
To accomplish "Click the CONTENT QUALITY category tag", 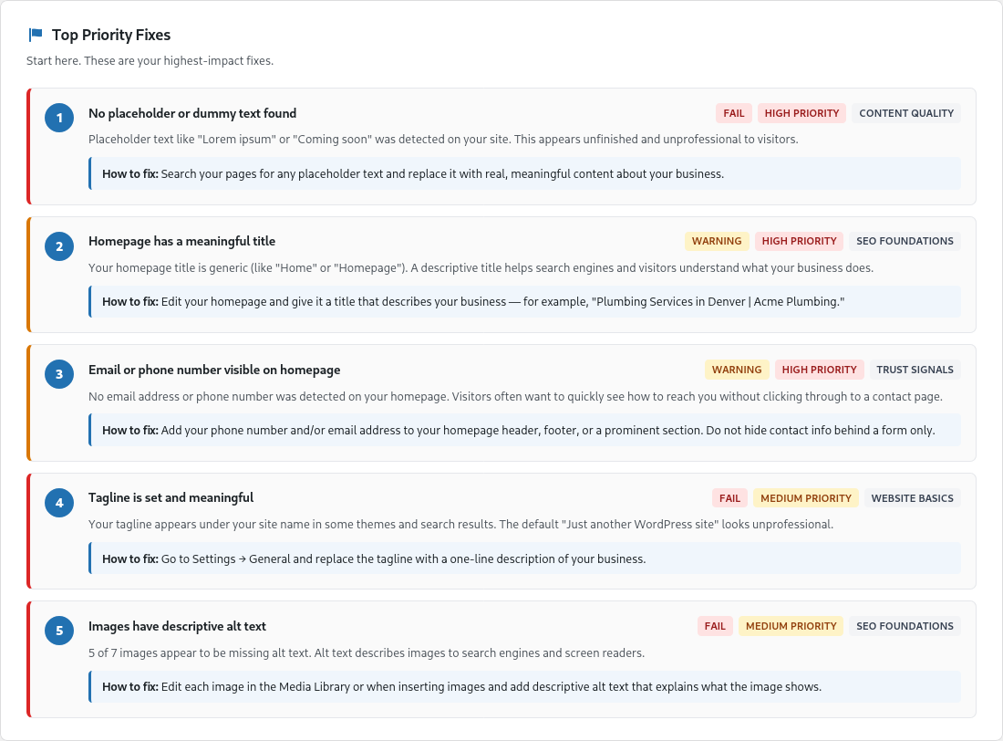I will (906, 113).
